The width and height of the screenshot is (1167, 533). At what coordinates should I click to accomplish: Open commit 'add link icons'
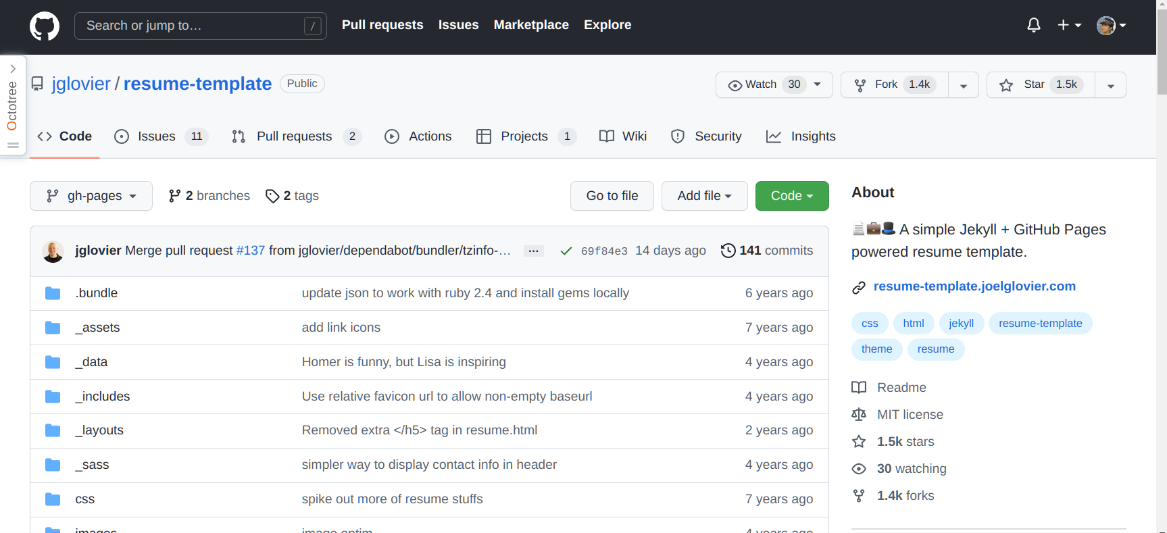coord(341,328)
